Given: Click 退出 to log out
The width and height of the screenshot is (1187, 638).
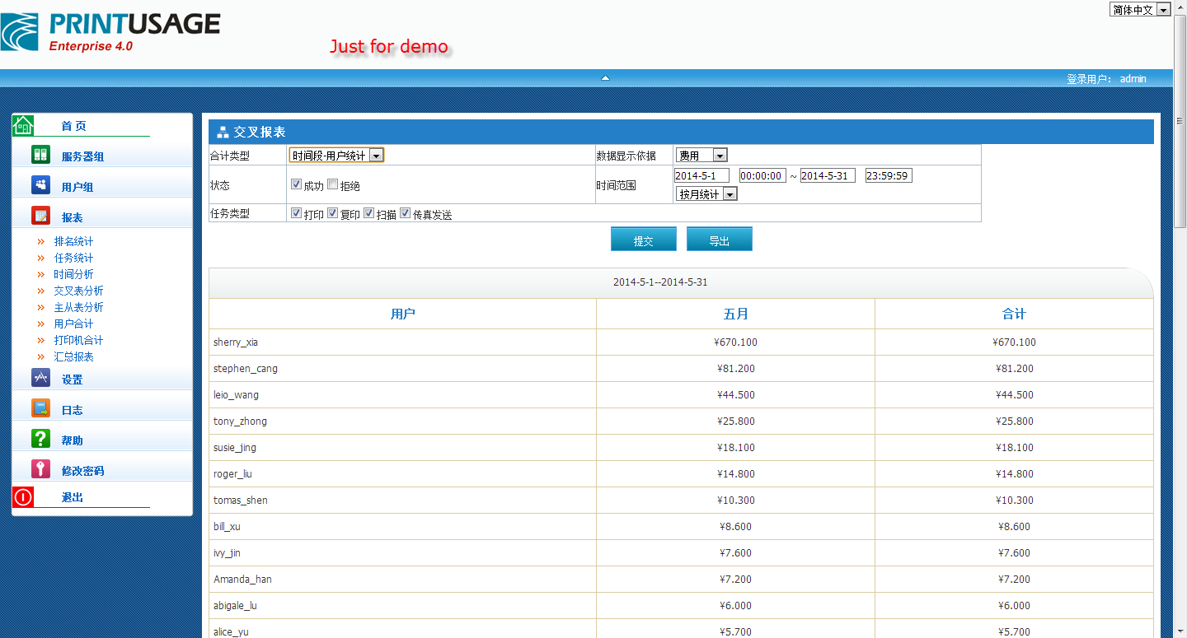Looking at the screenshot, I should [73, 497].
